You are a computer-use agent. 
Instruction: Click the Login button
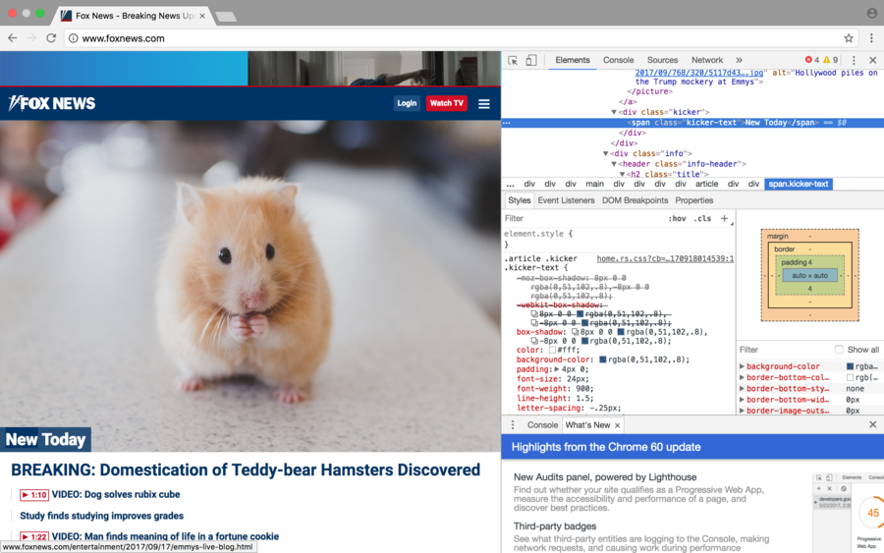click(407, 103)
